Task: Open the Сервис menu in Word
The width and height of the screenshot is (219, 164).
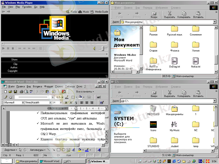Action: point(59,86)
